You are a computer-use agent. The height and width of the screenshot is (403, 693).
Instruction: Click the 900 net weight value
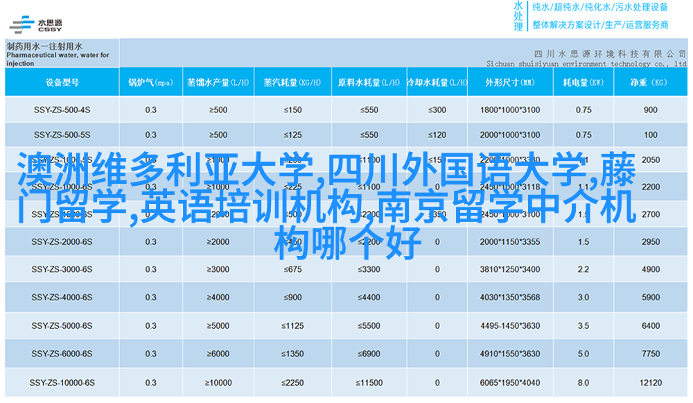651,110
